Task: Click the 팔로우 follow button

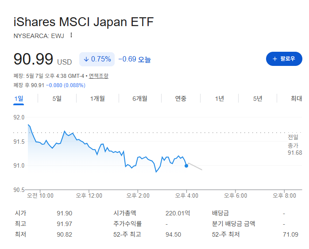Action: point(284,59)
